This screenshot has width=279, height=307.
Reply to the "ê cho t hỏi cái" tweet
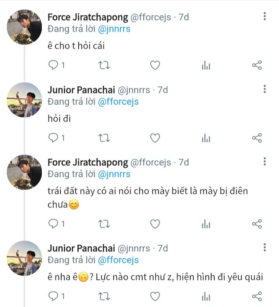click(53, 65)
